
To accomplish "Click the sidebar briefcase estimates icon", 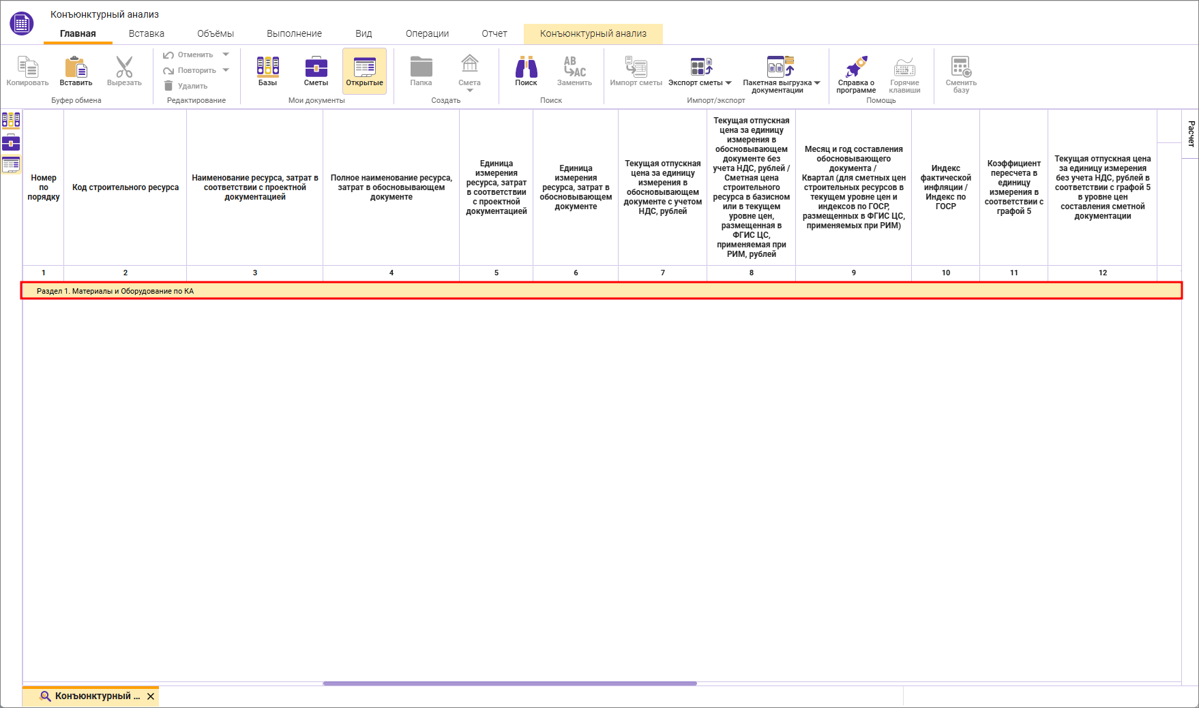I will (11, 142).
